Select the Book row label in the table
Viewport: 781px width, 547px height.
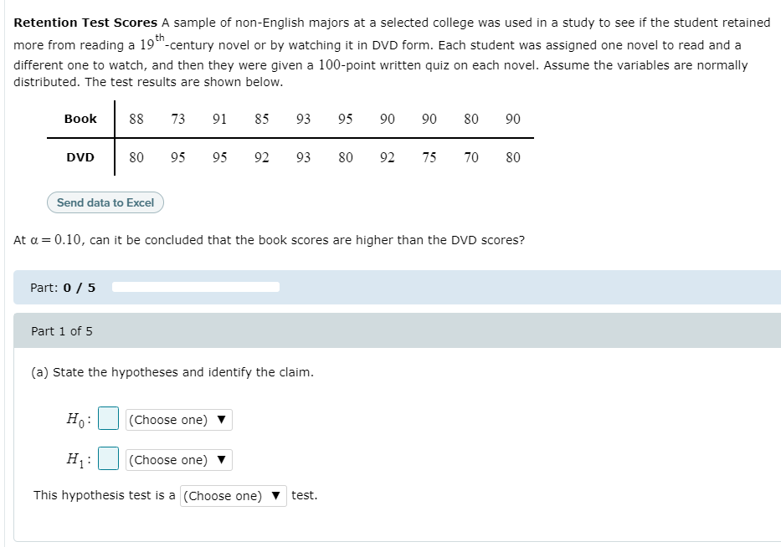click(80, 119)
